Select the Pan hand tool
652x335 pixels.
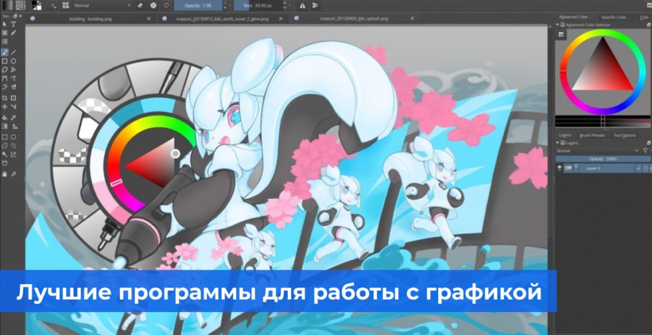point(4,175)
